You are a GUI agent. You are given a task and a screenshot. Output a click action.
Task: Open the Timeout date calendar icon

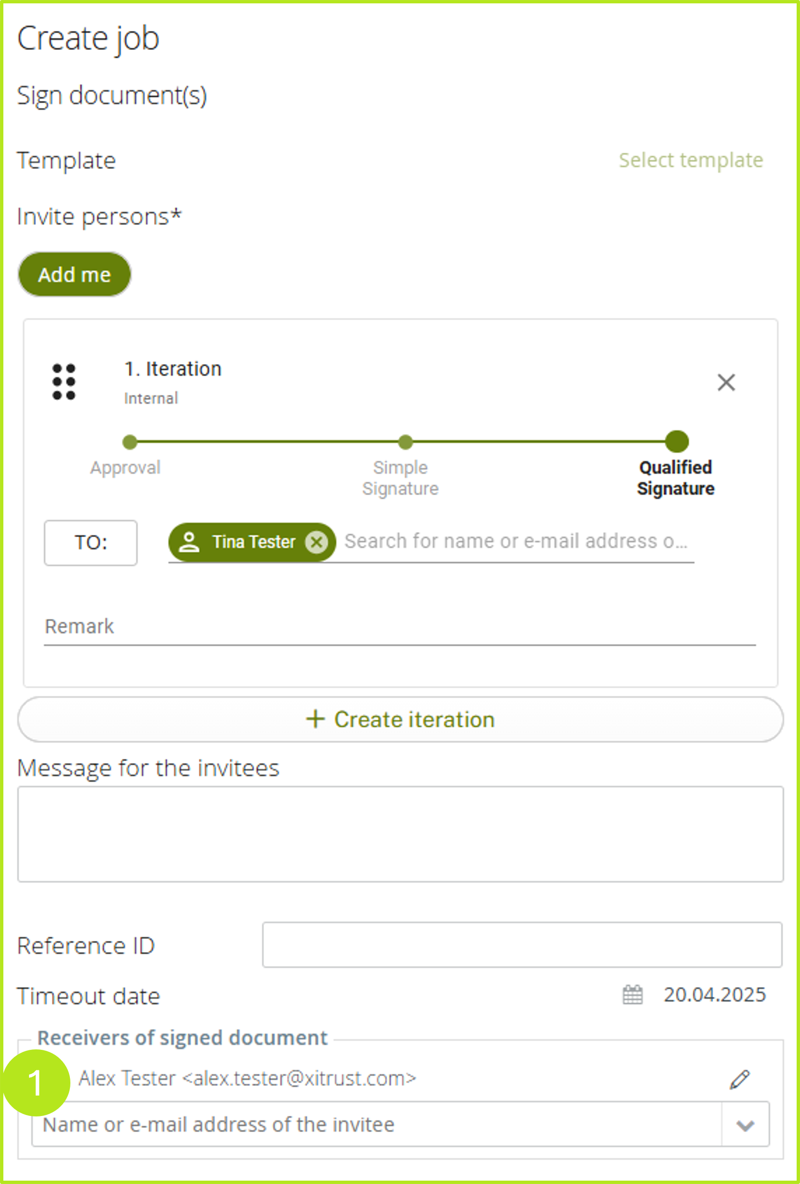click(633, 995)
